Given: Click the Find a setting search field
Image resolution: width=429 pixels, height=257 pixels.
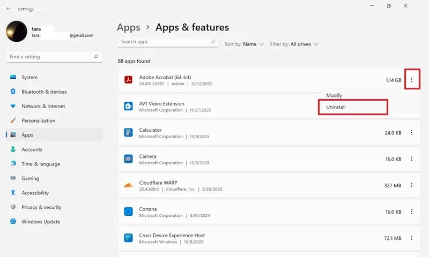Looking at the screenshot, I should click(x=54, y=57).
